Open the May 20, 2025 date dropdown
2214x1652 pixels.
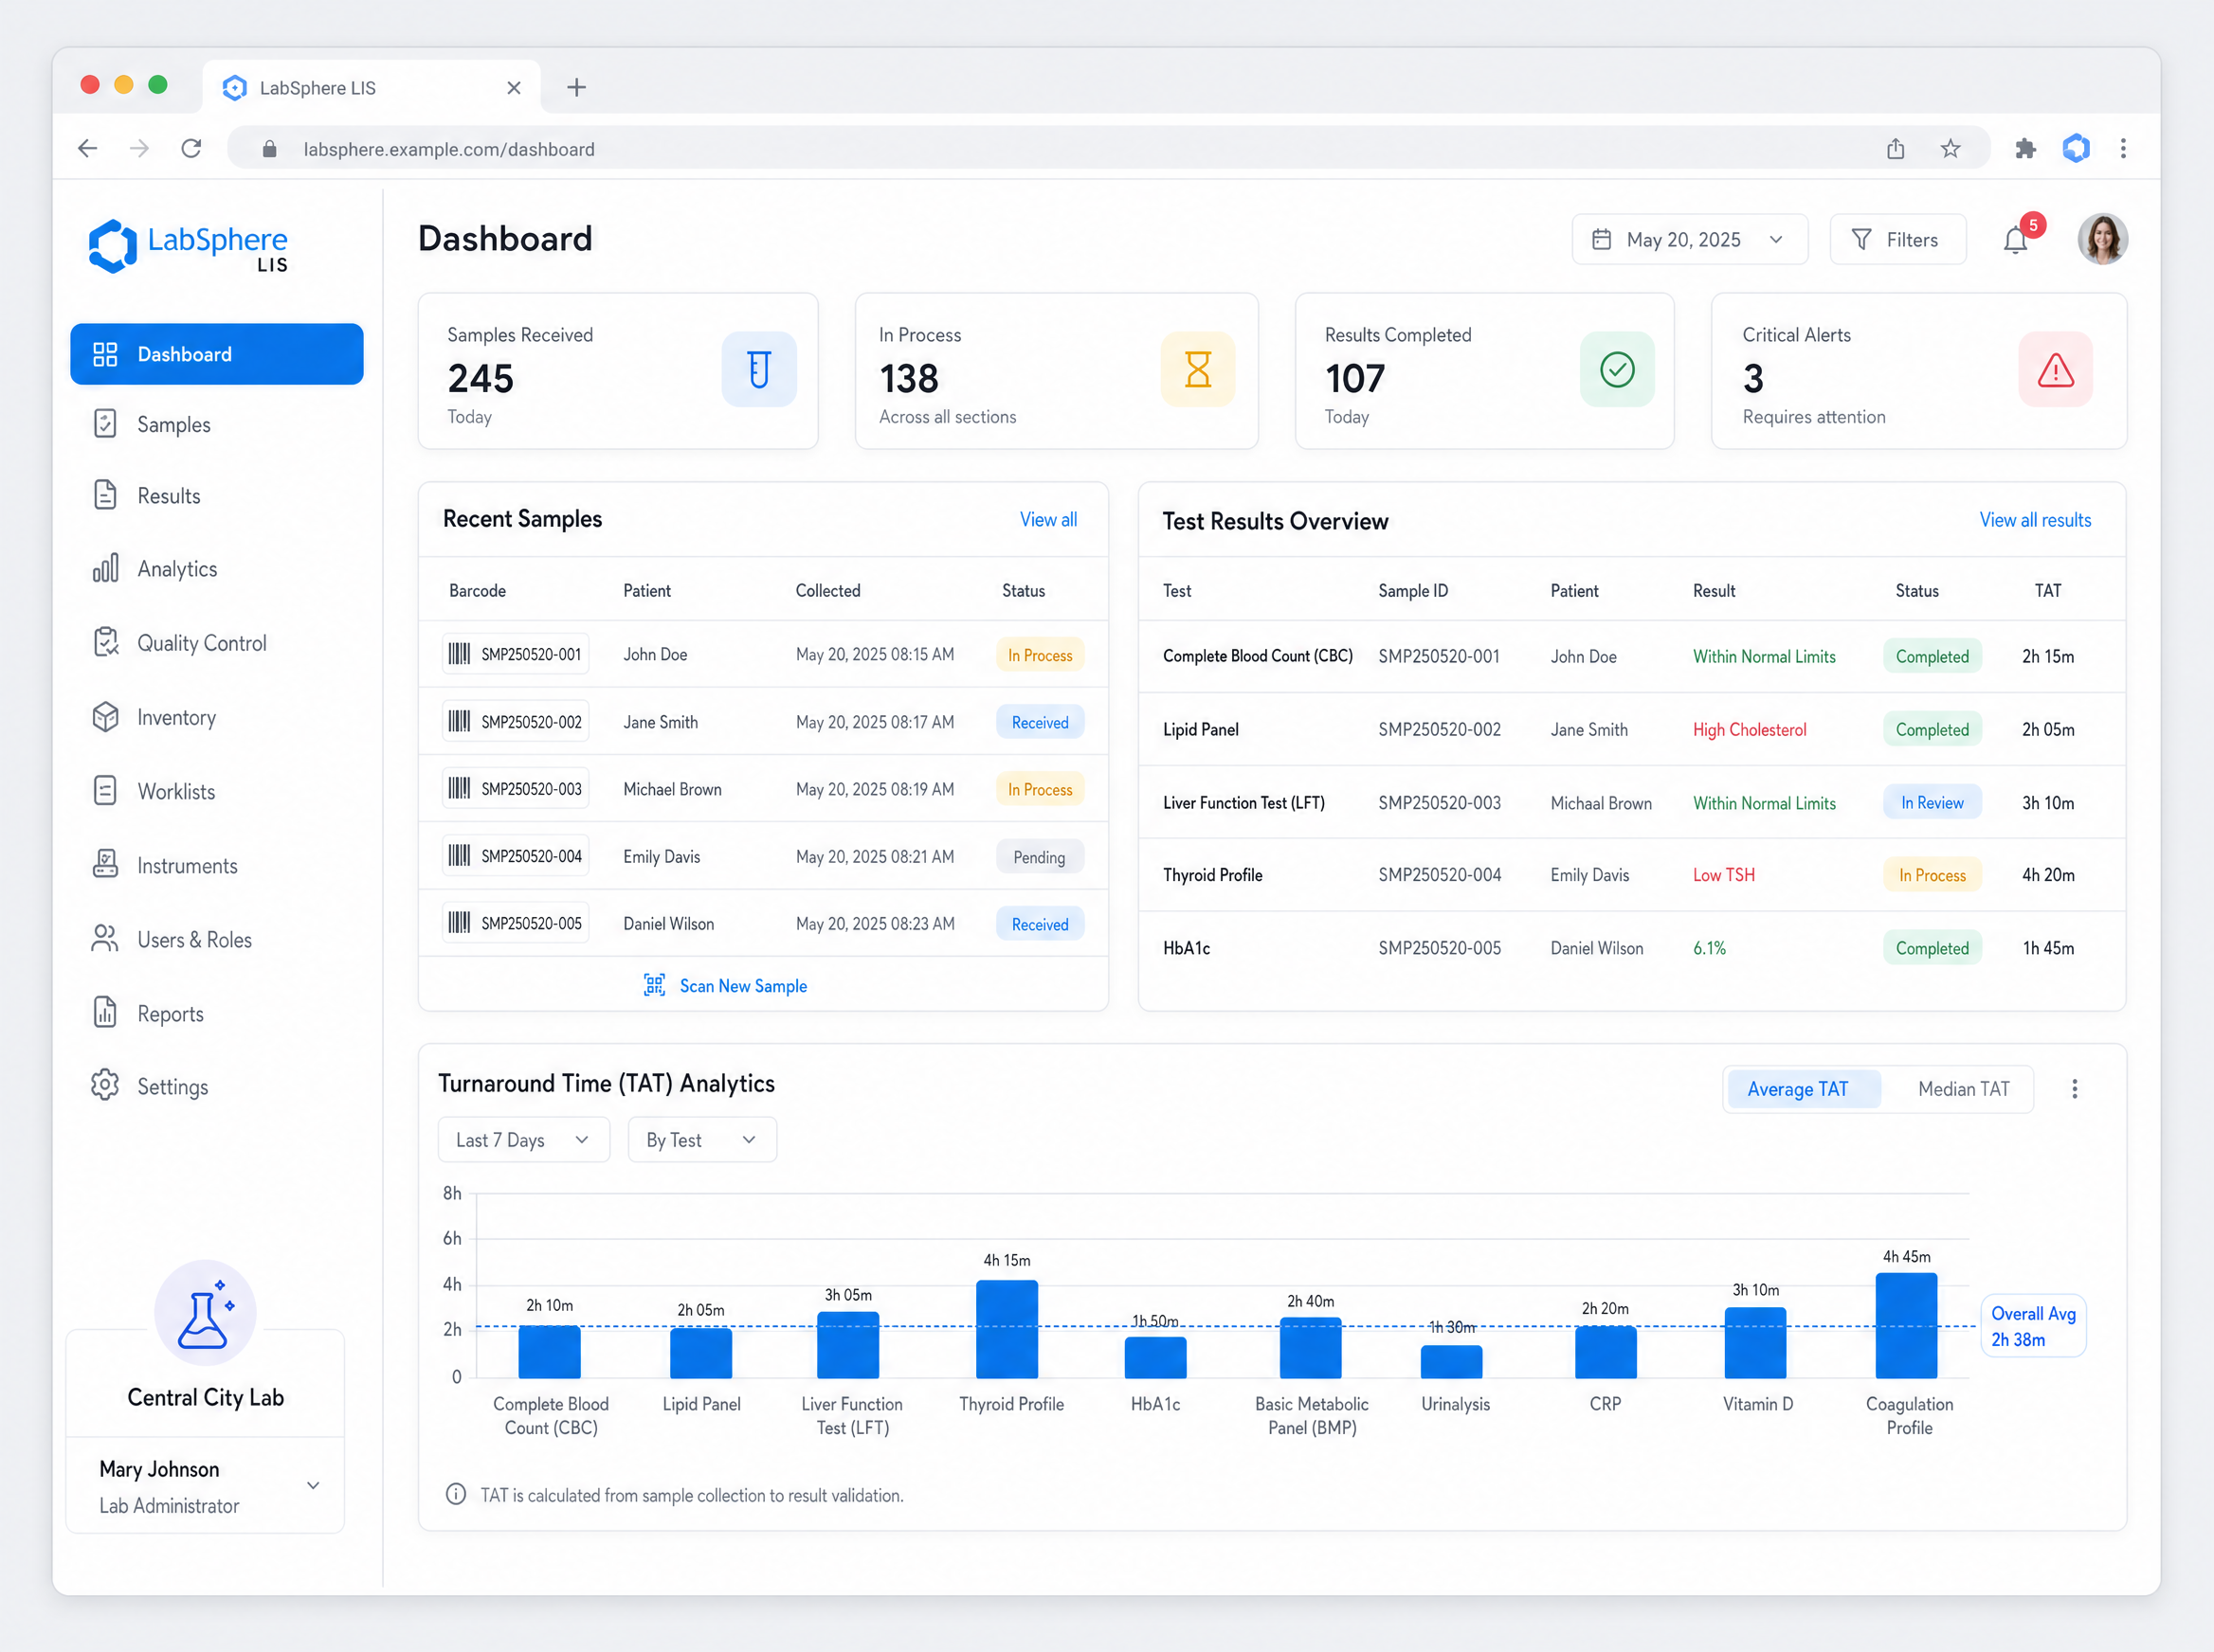click(x=1689, y=240)
